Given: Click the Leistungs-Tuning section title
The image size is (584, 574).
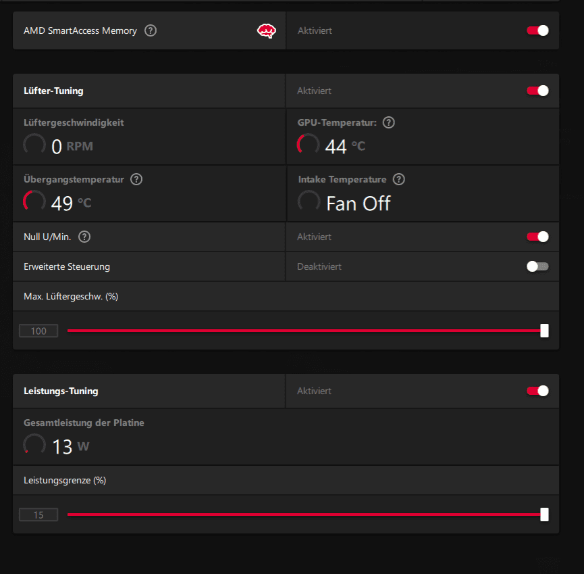Looking at the screenshot, I should coord(61,391).
